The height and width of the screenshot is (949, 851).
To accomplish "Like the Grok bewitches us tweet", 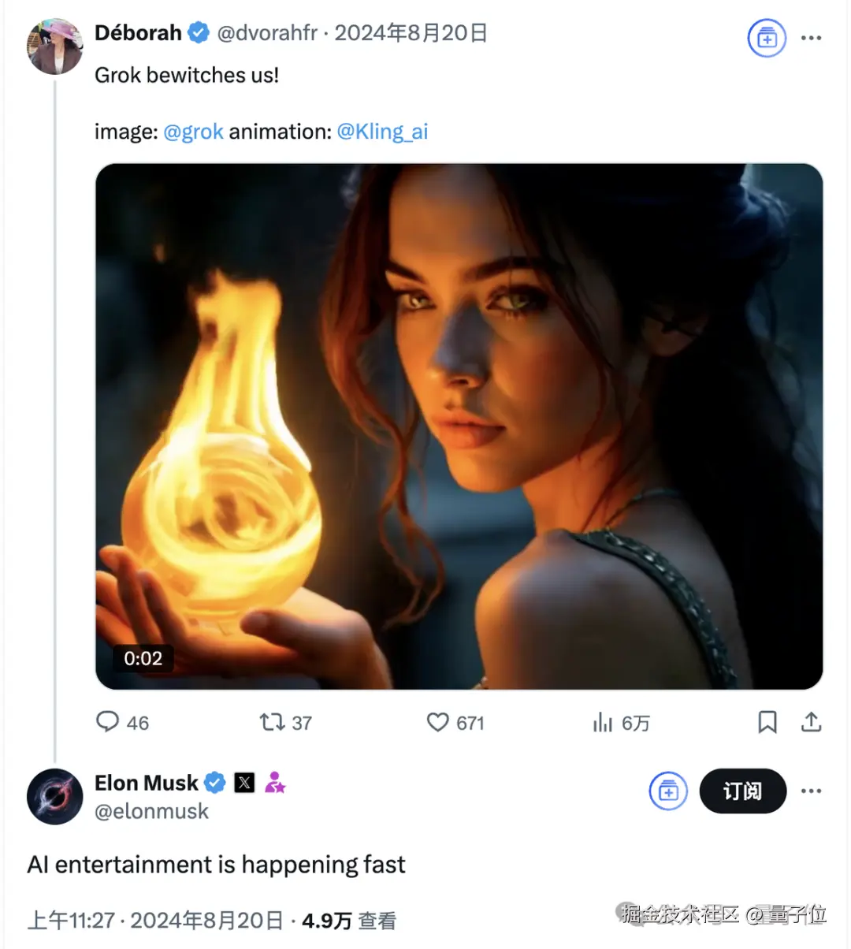I will click(437, 722).
